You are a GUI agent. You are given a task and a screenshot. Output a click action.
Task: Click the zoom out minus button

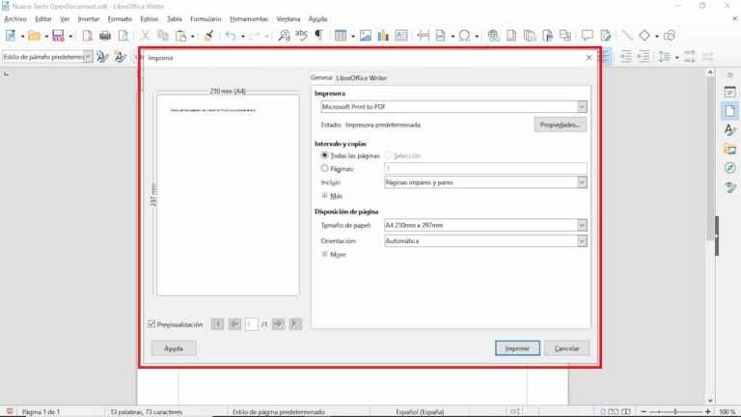click(644, 412)
